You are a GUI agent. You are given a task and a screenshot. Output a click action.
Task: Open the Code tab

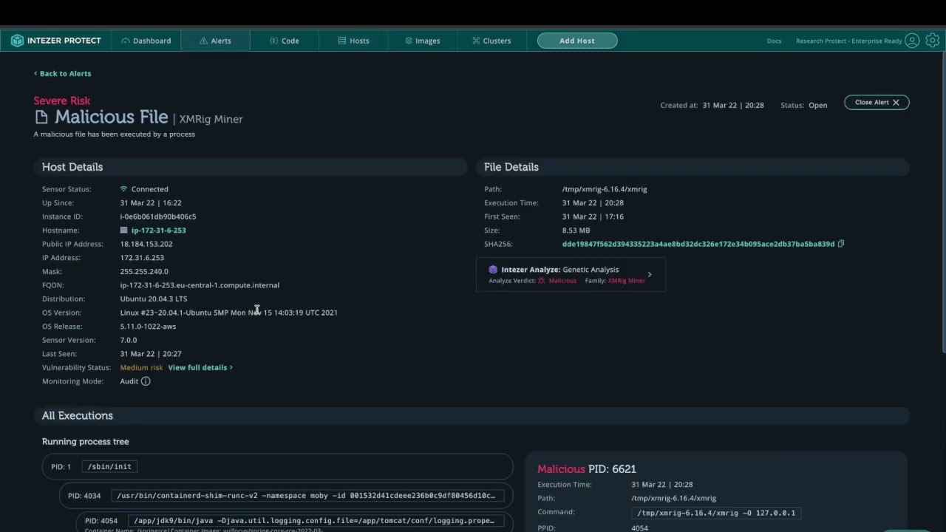click(x=285, y=41)
